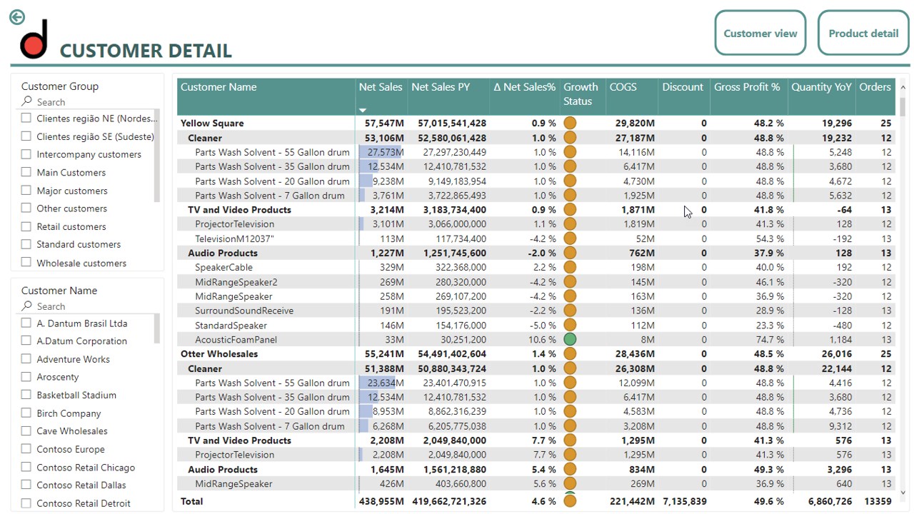Click the growth status circle for SpeakerCable
Screen dimensions: 914x514
click(x=570, y=267)
